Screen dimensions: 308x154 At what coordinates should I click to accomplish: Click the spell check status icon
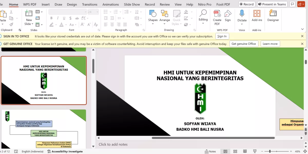pos(16,151)
